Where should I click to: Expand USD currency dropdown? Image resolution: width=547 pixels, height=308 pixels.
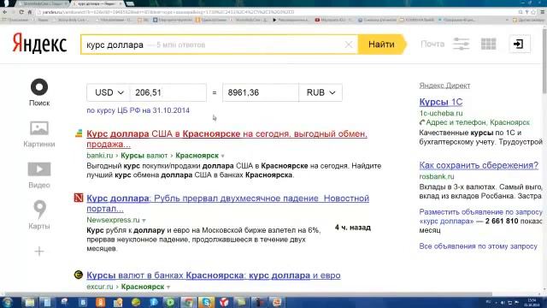pos(109,92)
